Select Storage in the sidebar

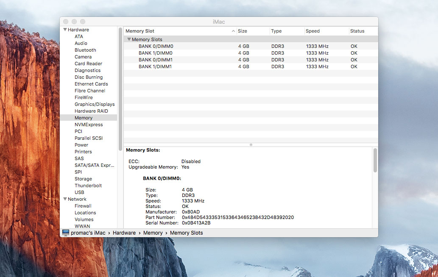tap(83, 179)
